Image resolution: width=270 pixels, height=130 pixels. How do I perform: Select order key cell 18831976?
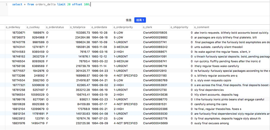point(19,123)
